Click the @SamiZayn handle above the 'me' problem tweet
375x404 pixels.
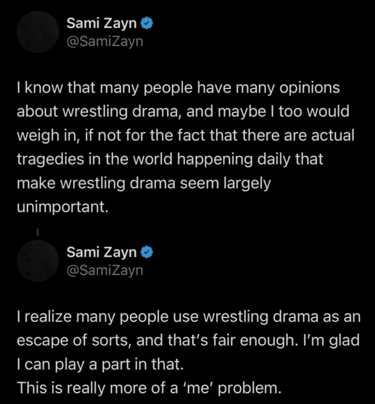(x=104, y=270)
